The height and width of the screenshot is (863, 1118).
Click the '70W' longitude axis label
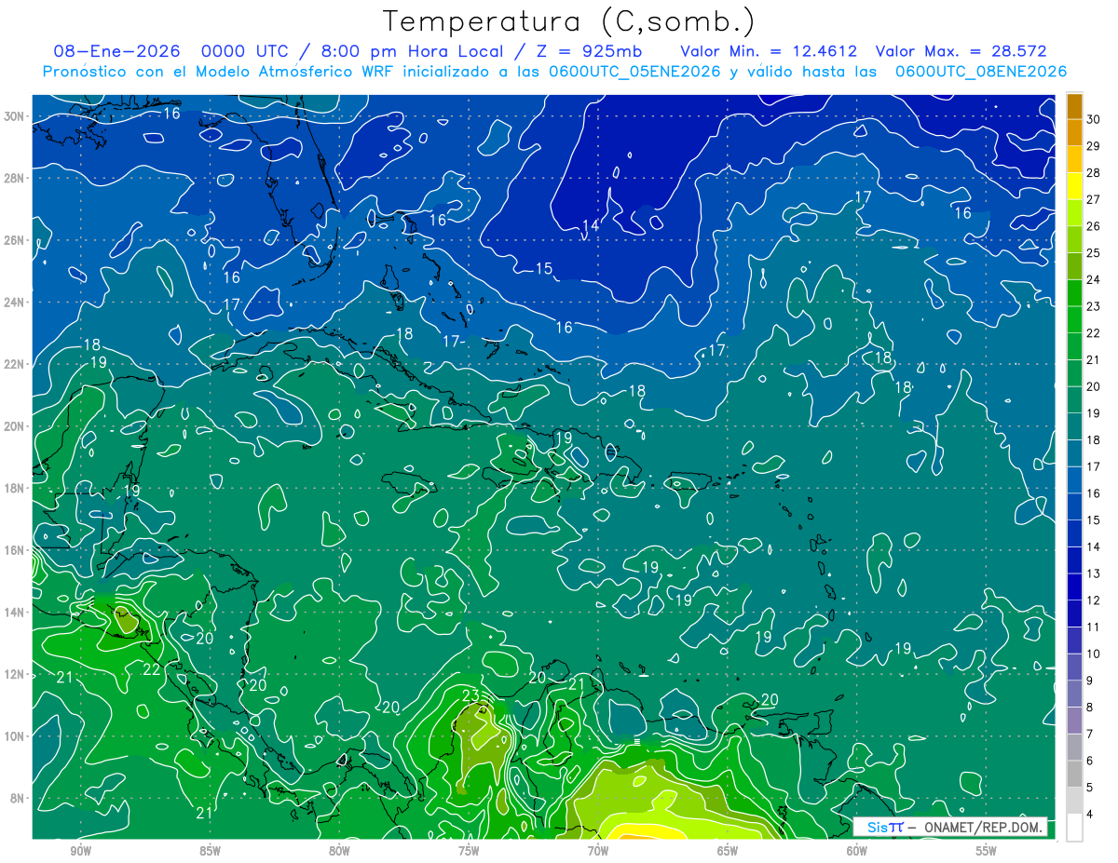598,851
